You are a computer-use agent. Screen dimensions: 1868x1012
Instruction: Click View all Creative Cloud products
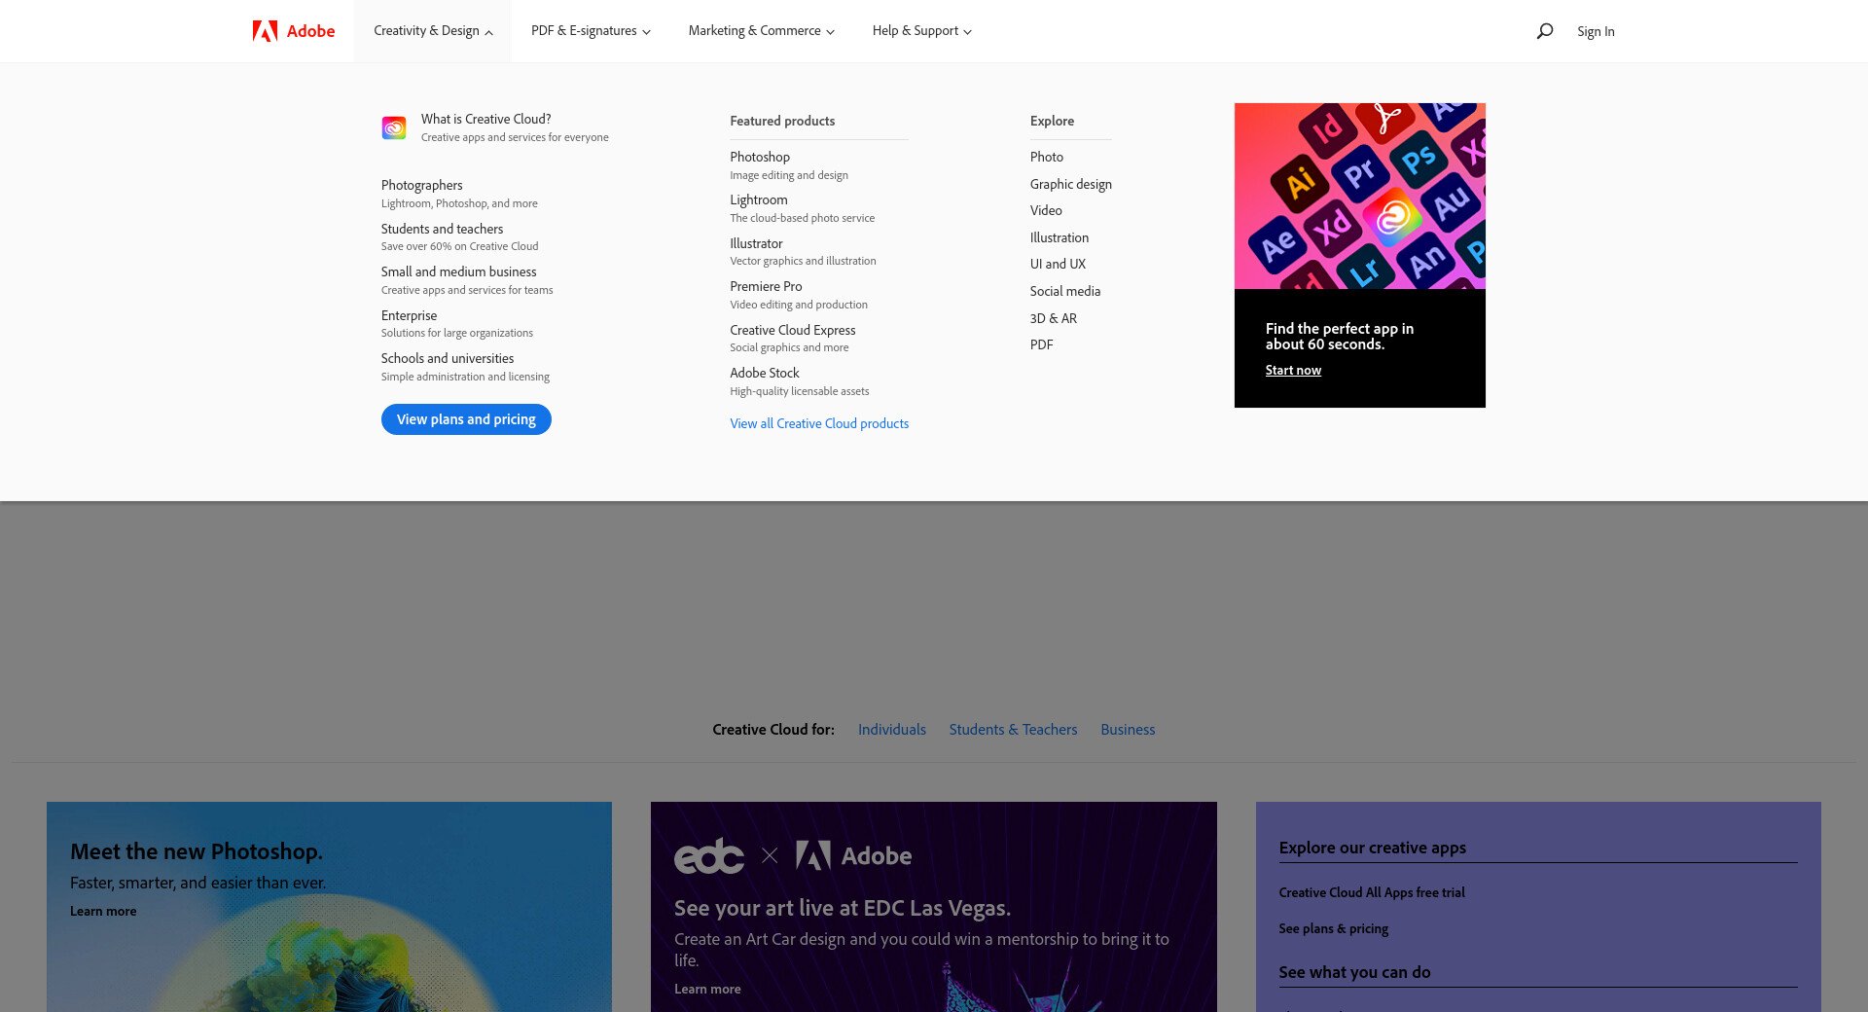(819, 423)
